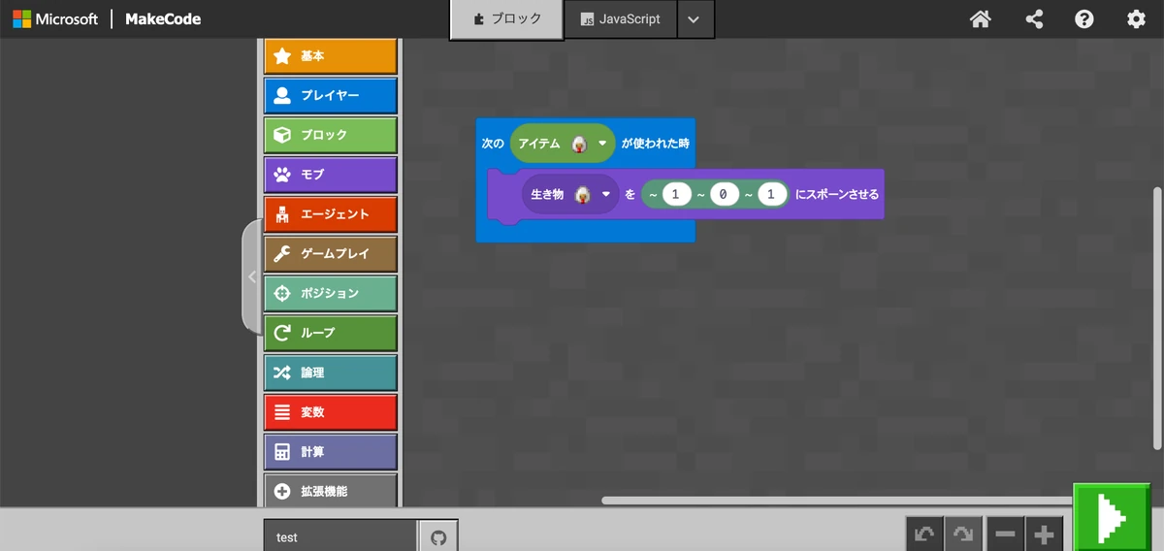
Task: Open the アイテム egg dropdown in the event block
Action: (x=563, y=144)
